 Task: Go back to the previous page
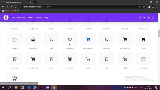(x=3, y=7)
